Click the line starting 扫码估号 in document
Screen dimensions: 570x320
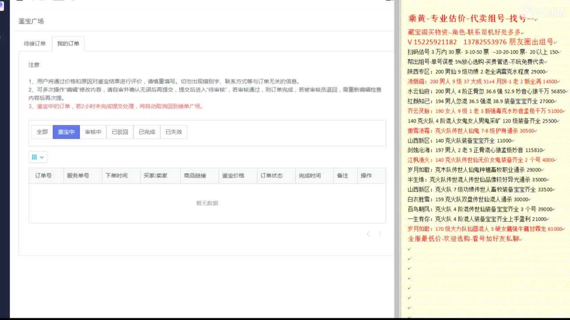[483, 52]
